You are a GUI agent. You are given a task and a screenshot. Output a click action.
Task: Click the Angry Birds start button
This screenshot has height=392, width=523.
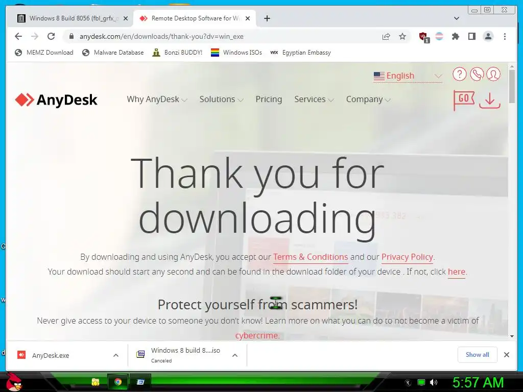14,382
